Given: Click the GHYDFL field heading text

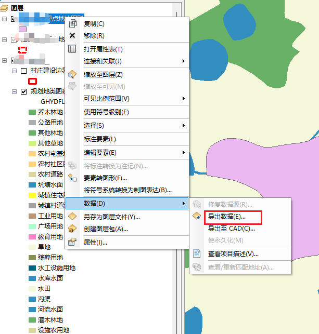Looking at the screenshot, I should (53, 102).
